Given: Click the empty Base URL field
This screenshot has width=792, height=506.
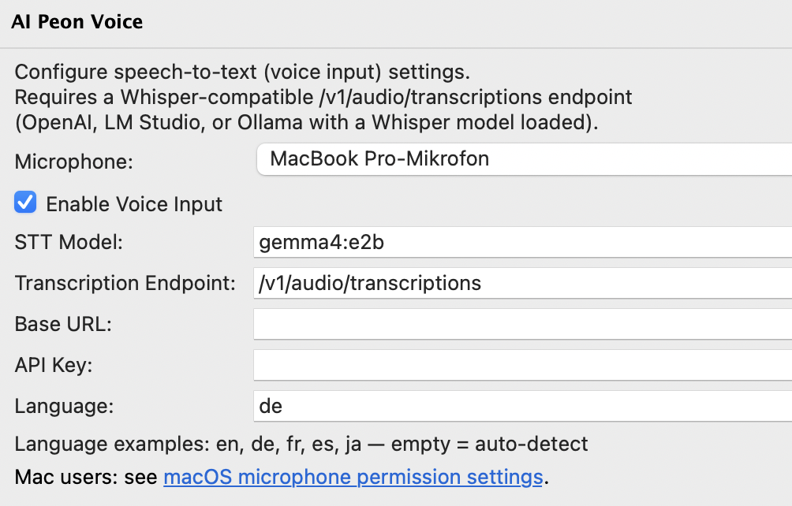Looking at the screenshot, I should coord(522,323).
